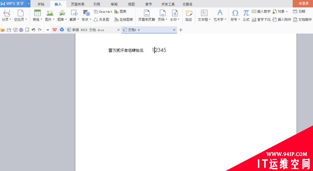
Task: Click the 分页 page break icon
Action: click(6, 13)
